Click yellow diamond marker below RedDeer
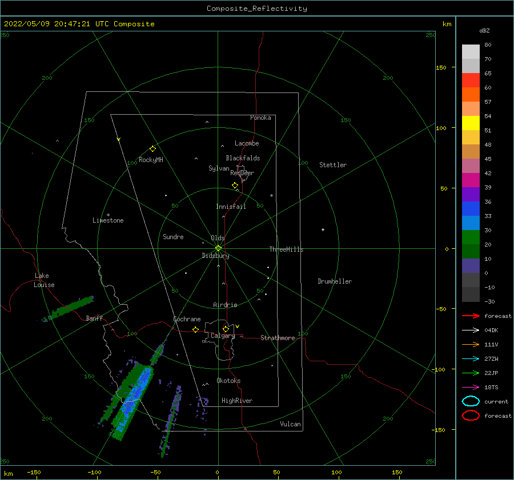 tap(235, 185)
